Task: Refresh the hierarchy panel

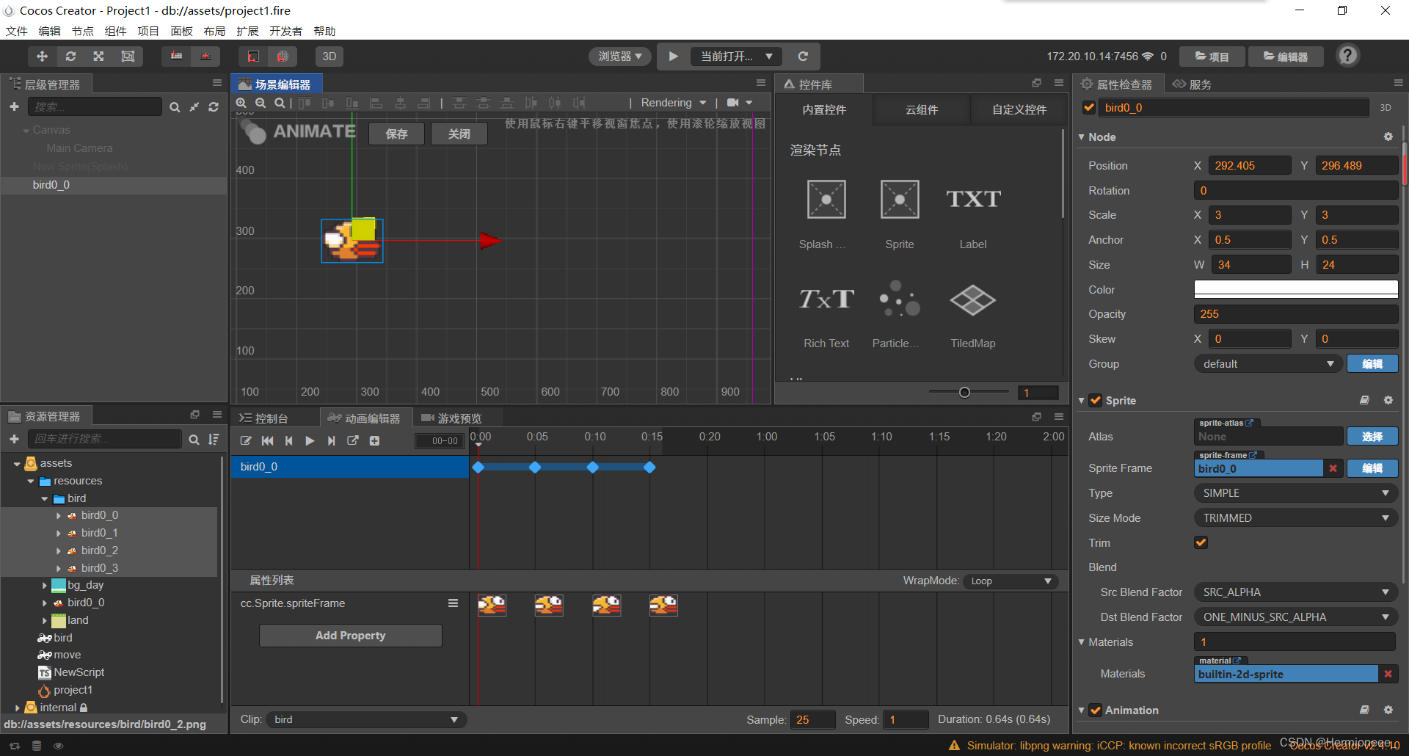Action: tap(214, 107)
